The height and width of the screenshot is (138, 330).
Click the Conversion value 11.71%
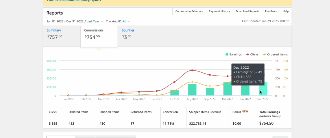pyautogui.click(x=169, y=124)
